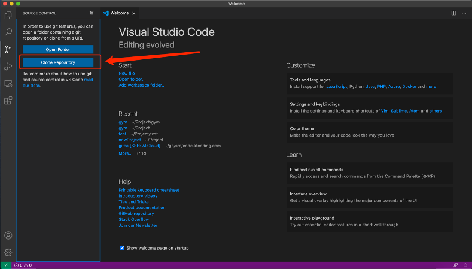
Task: Open the Interactive playground card
Action: tap(370, 221)
